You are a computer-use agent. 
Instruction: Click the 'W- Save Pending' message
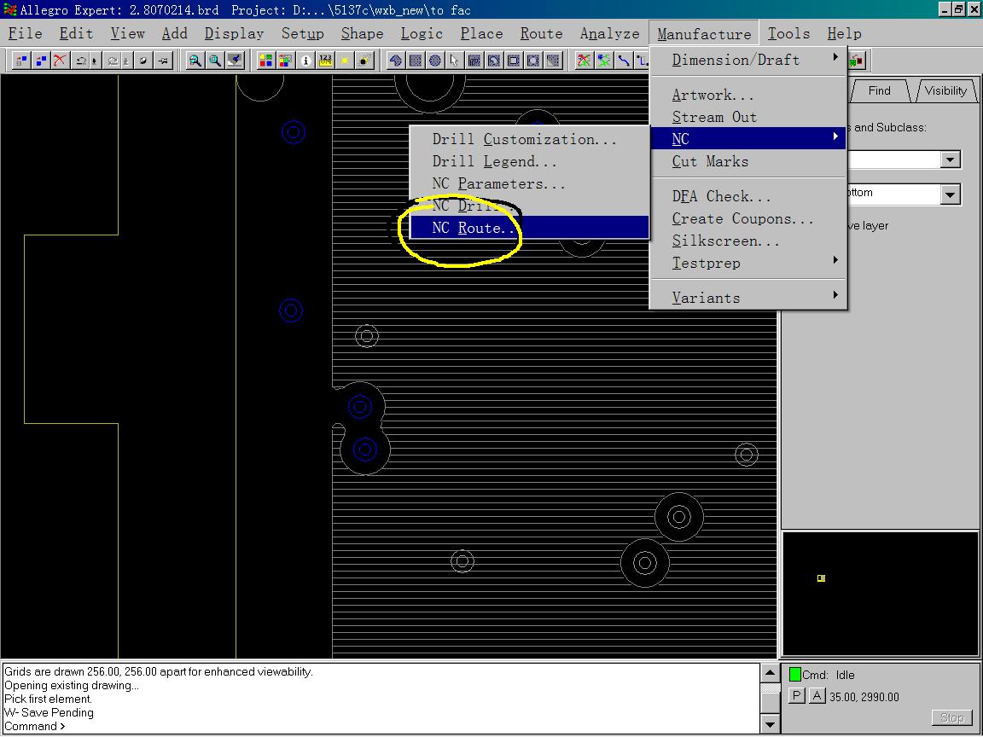pyautogui.click(x=49, y=712)
